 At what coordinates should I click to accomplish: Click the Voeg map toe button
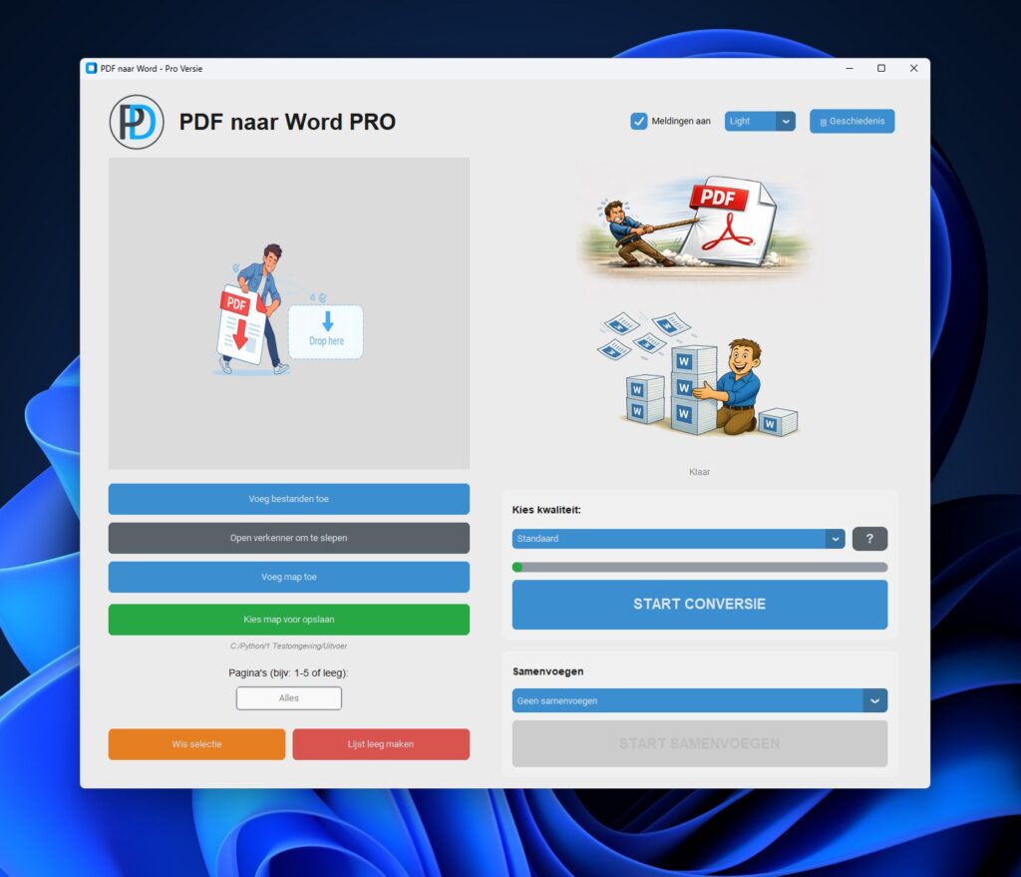pos(288,577)
